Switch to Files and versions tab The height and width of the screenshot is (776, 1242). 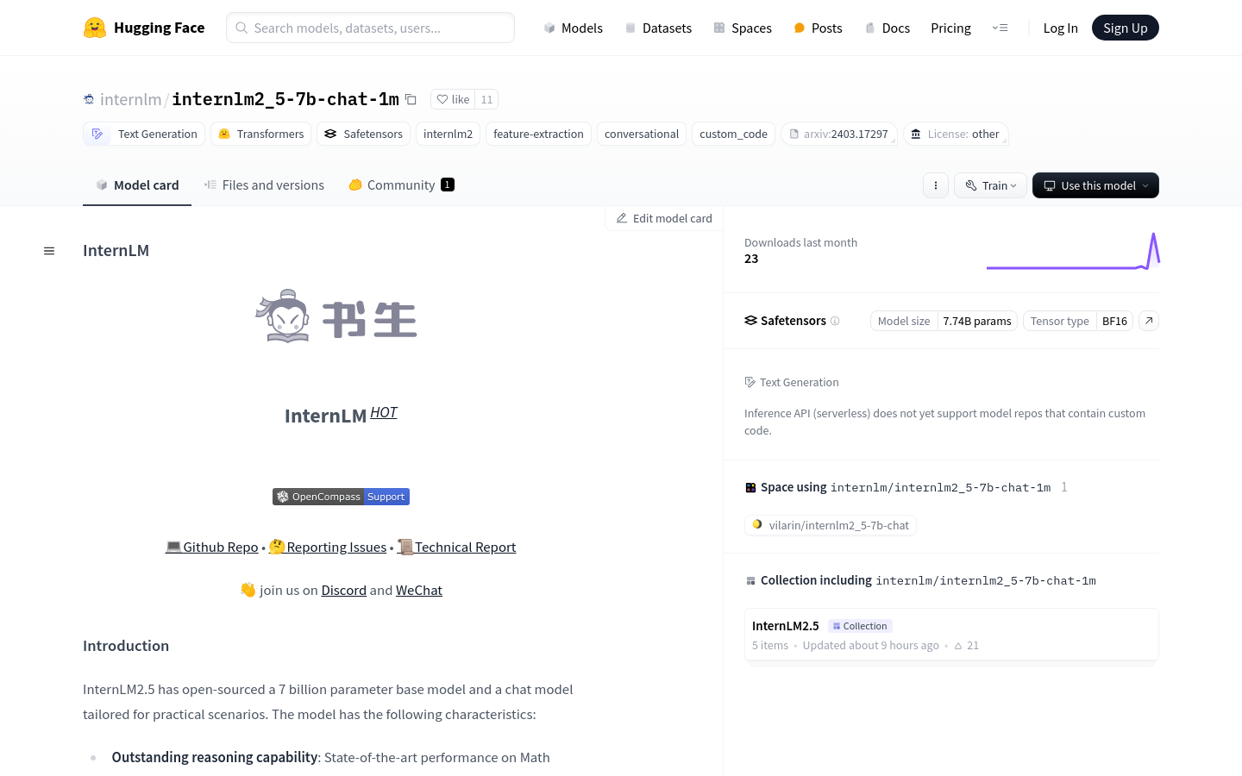pyautogui.click(x=264, y=185)
